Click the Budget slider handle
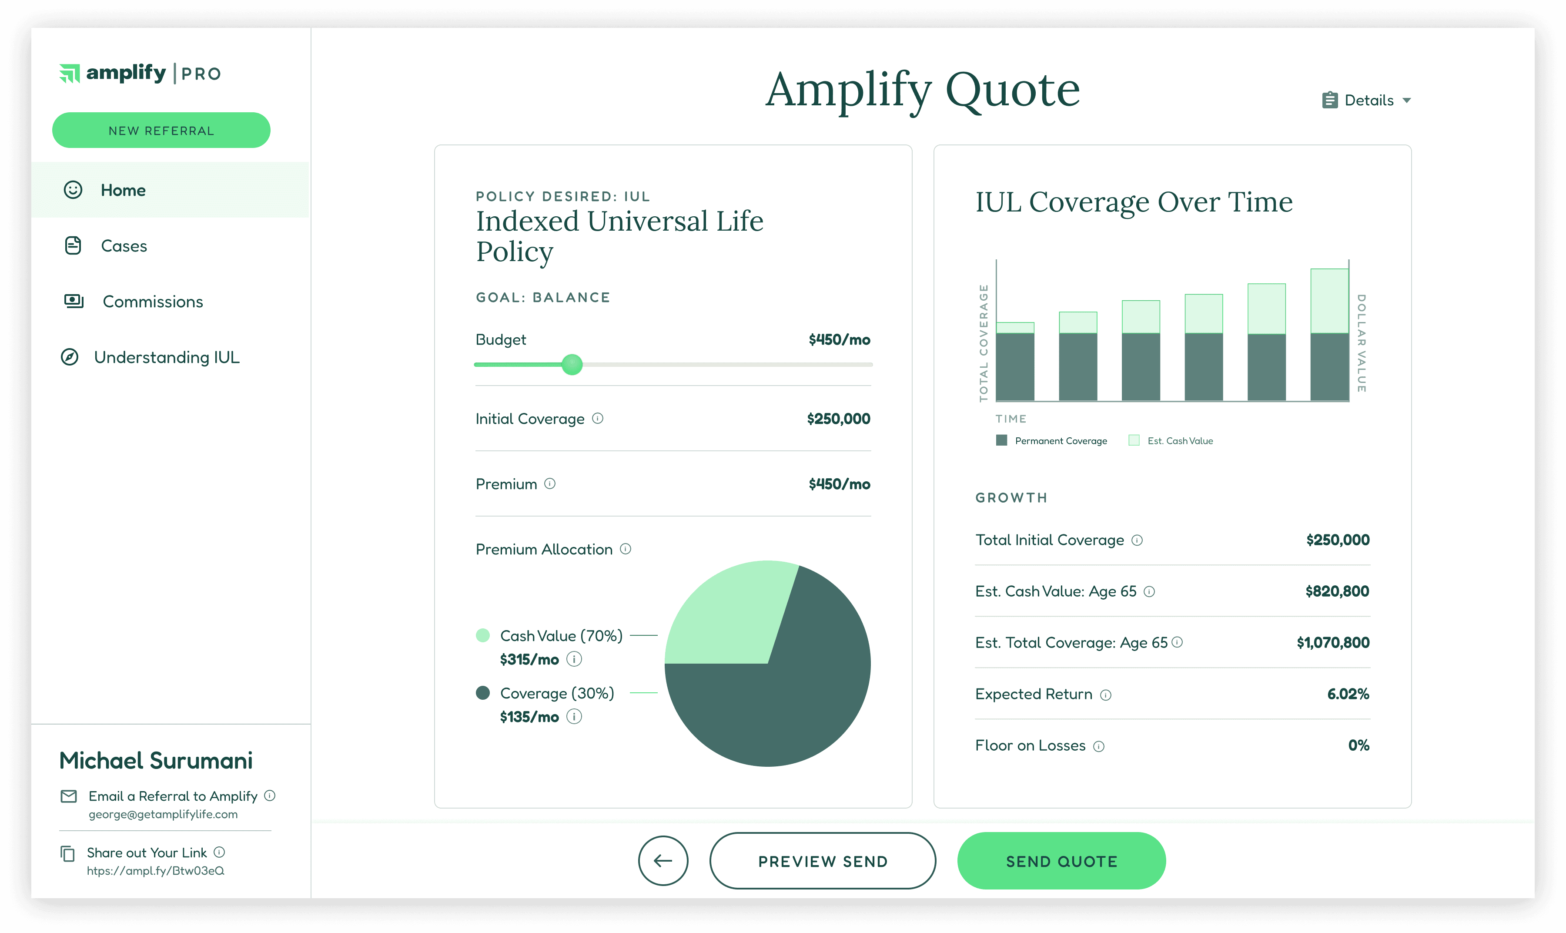Image resolution: width=1566 pixels, height=933 pixels. coord(572,365)
